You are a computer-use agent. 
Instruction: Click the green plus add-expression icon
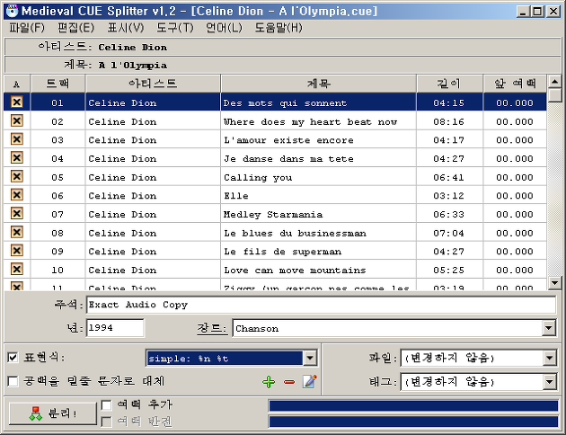pos(269,382)
